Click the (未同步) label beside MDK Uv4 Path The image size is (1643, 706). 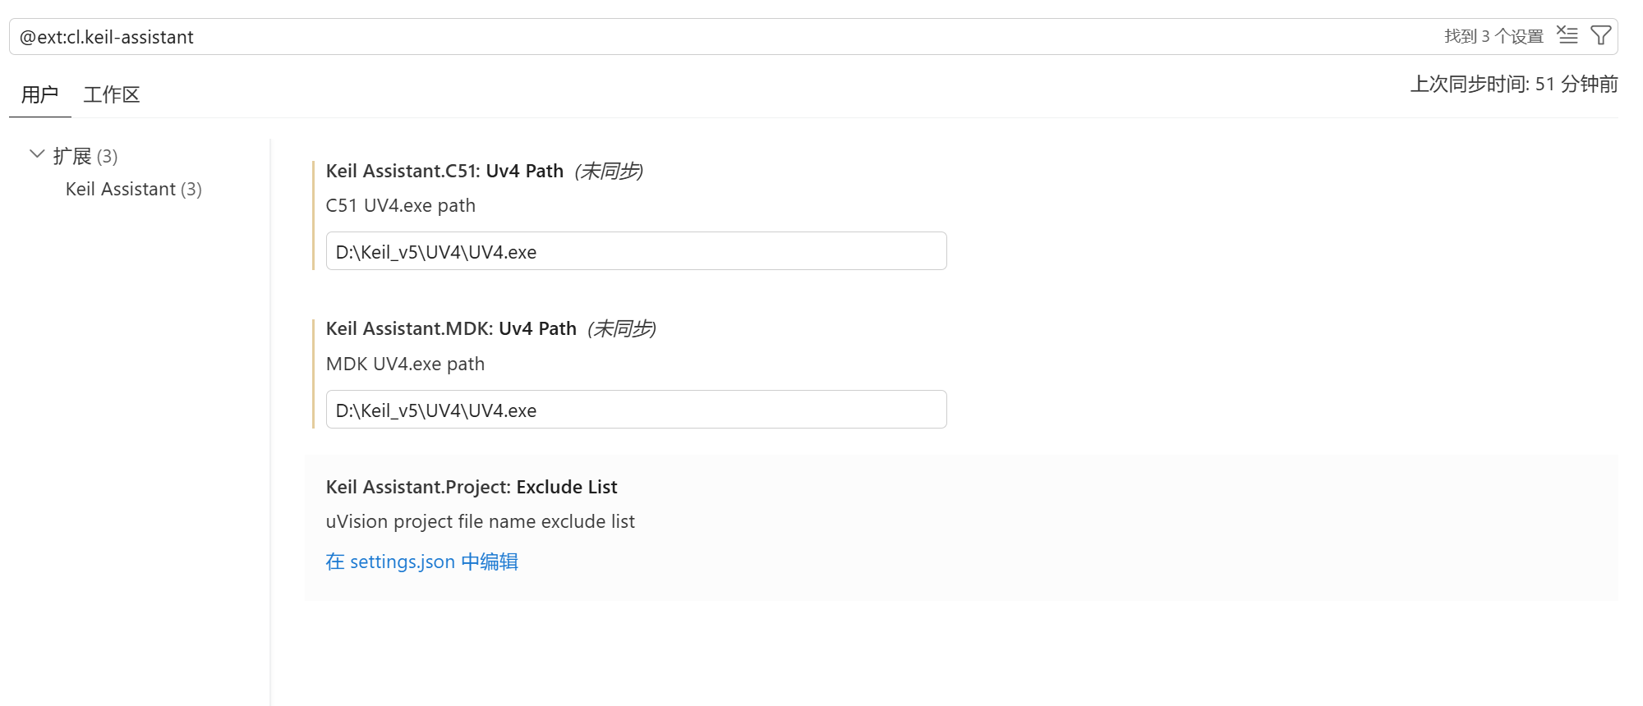pyautogui.click(x=622, y=329)
